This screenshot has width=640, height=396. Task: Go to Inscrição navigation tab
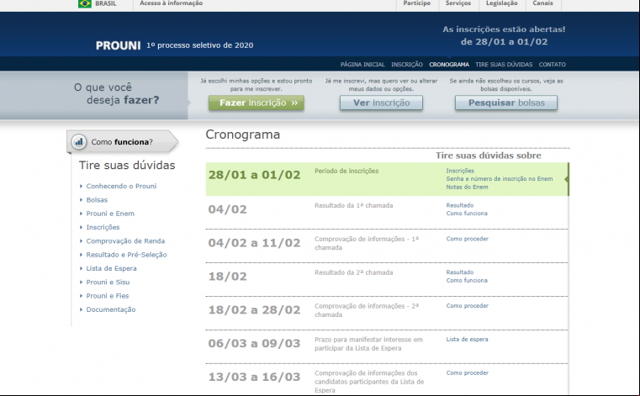point(407,65)
